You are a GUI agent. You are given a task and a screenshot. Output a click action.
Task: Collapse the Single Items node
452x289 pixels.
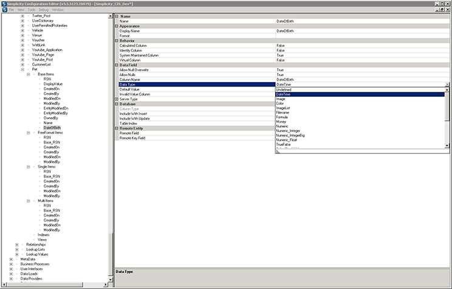(28, 167)
